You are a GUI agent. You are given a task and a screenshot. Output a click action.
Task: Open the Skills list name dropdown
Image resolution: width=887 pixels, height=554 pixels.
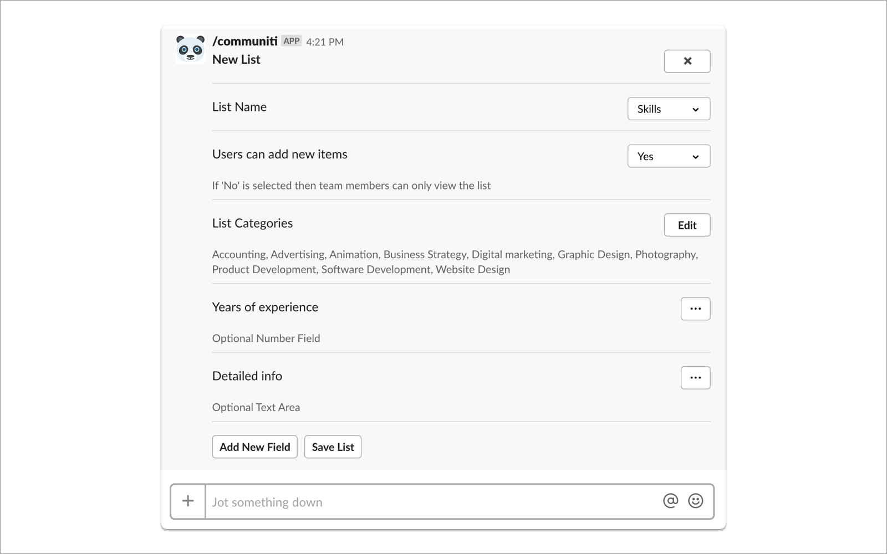pos(669,109)
